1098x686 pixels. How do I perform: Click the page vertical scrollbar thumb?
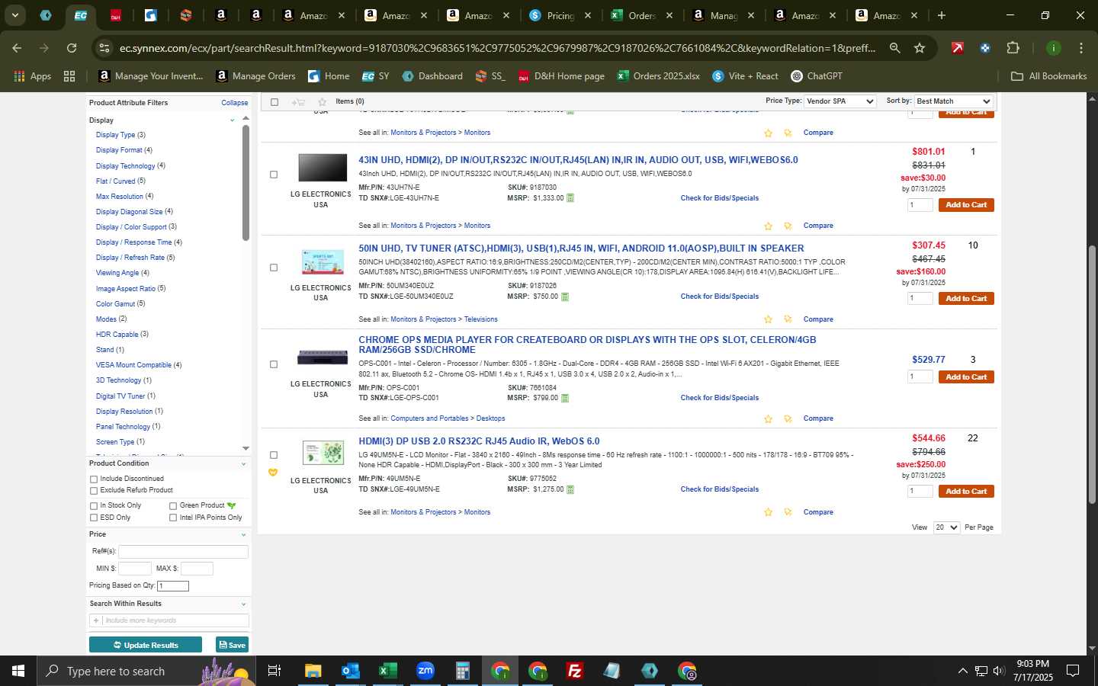(1092, 373)
